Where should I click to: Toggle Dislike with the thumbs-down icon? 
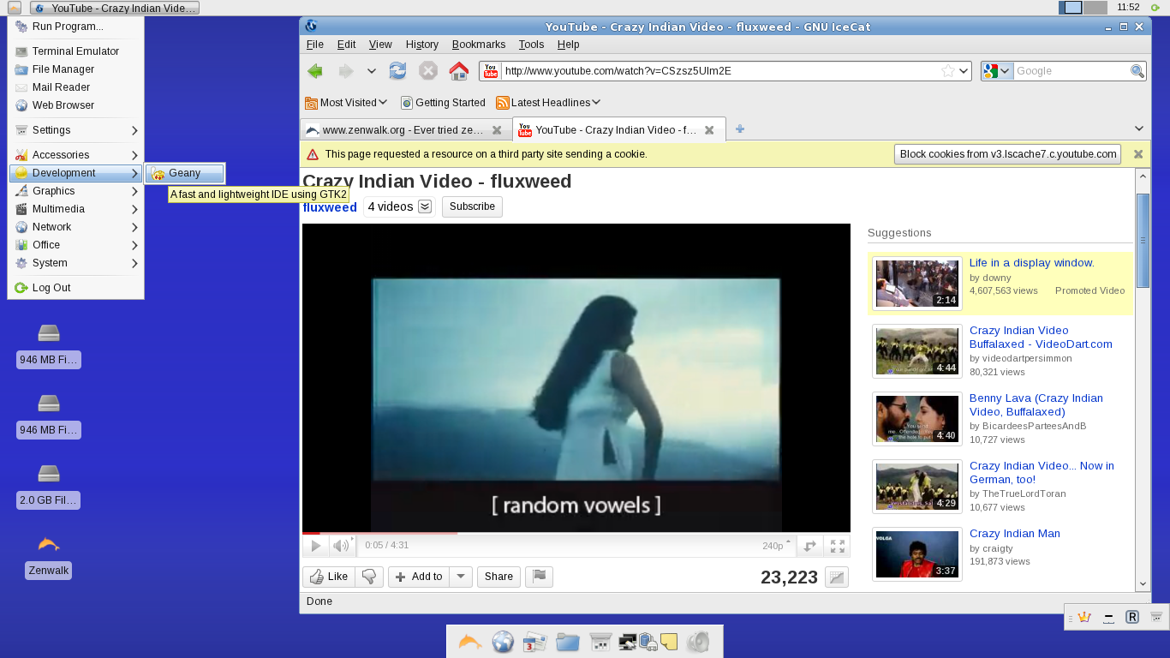(369, 577)
